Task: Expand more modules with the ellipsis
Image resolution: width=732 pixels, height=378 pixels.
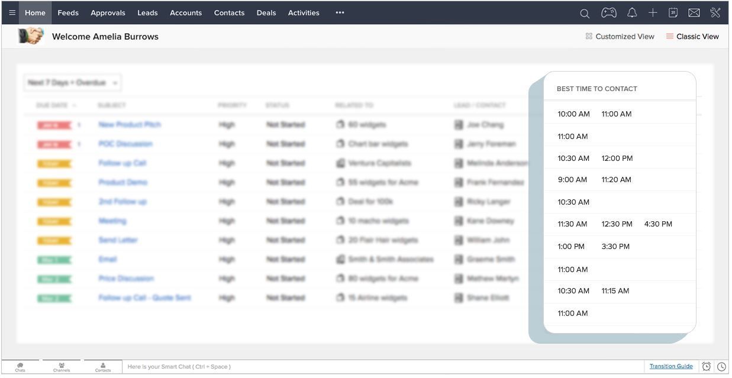Action: click(339, 12)
